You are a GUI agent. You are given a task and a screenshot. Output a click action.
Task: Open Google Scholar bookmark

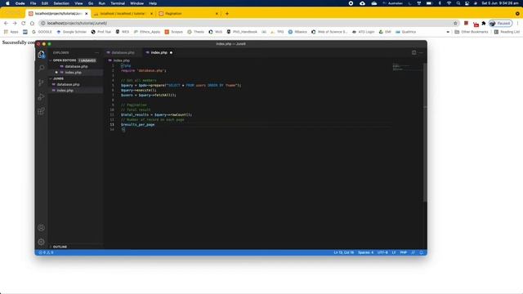[x=71, y=32]
